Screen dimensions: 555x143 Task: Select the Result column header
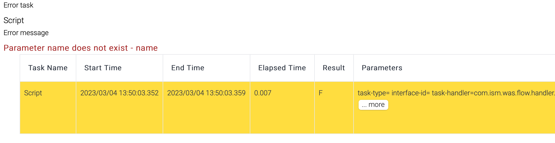(x=334, y=68)
